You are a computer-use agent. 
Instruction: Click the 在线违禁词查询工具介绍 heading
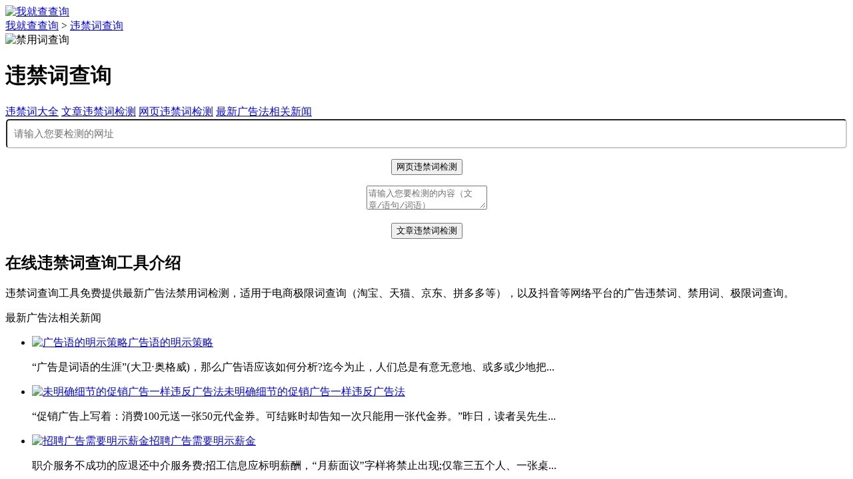pyautogui.click(x=93, y=263)
